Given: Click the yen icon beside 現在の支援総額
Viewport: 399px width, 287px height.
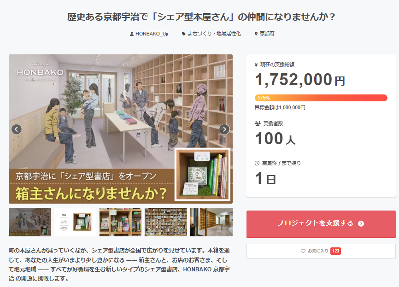Looking at the screenshot, I should point(257,64).
